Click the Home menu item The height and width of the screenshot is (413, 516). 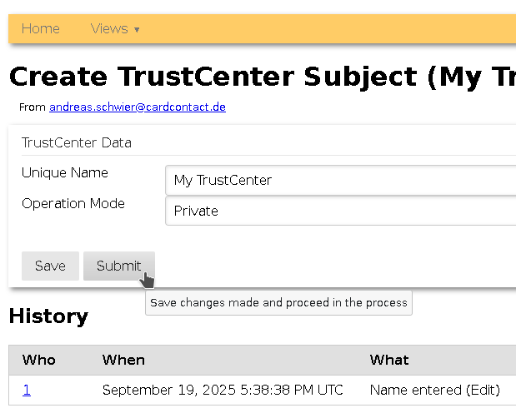[x=40, y=28]
